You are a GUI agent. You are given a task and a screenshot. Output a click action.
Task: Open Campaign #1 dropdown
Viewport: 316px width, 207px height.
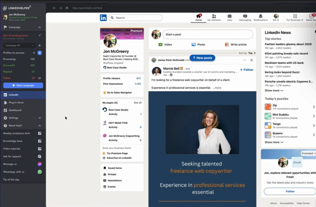pos(19,45)
